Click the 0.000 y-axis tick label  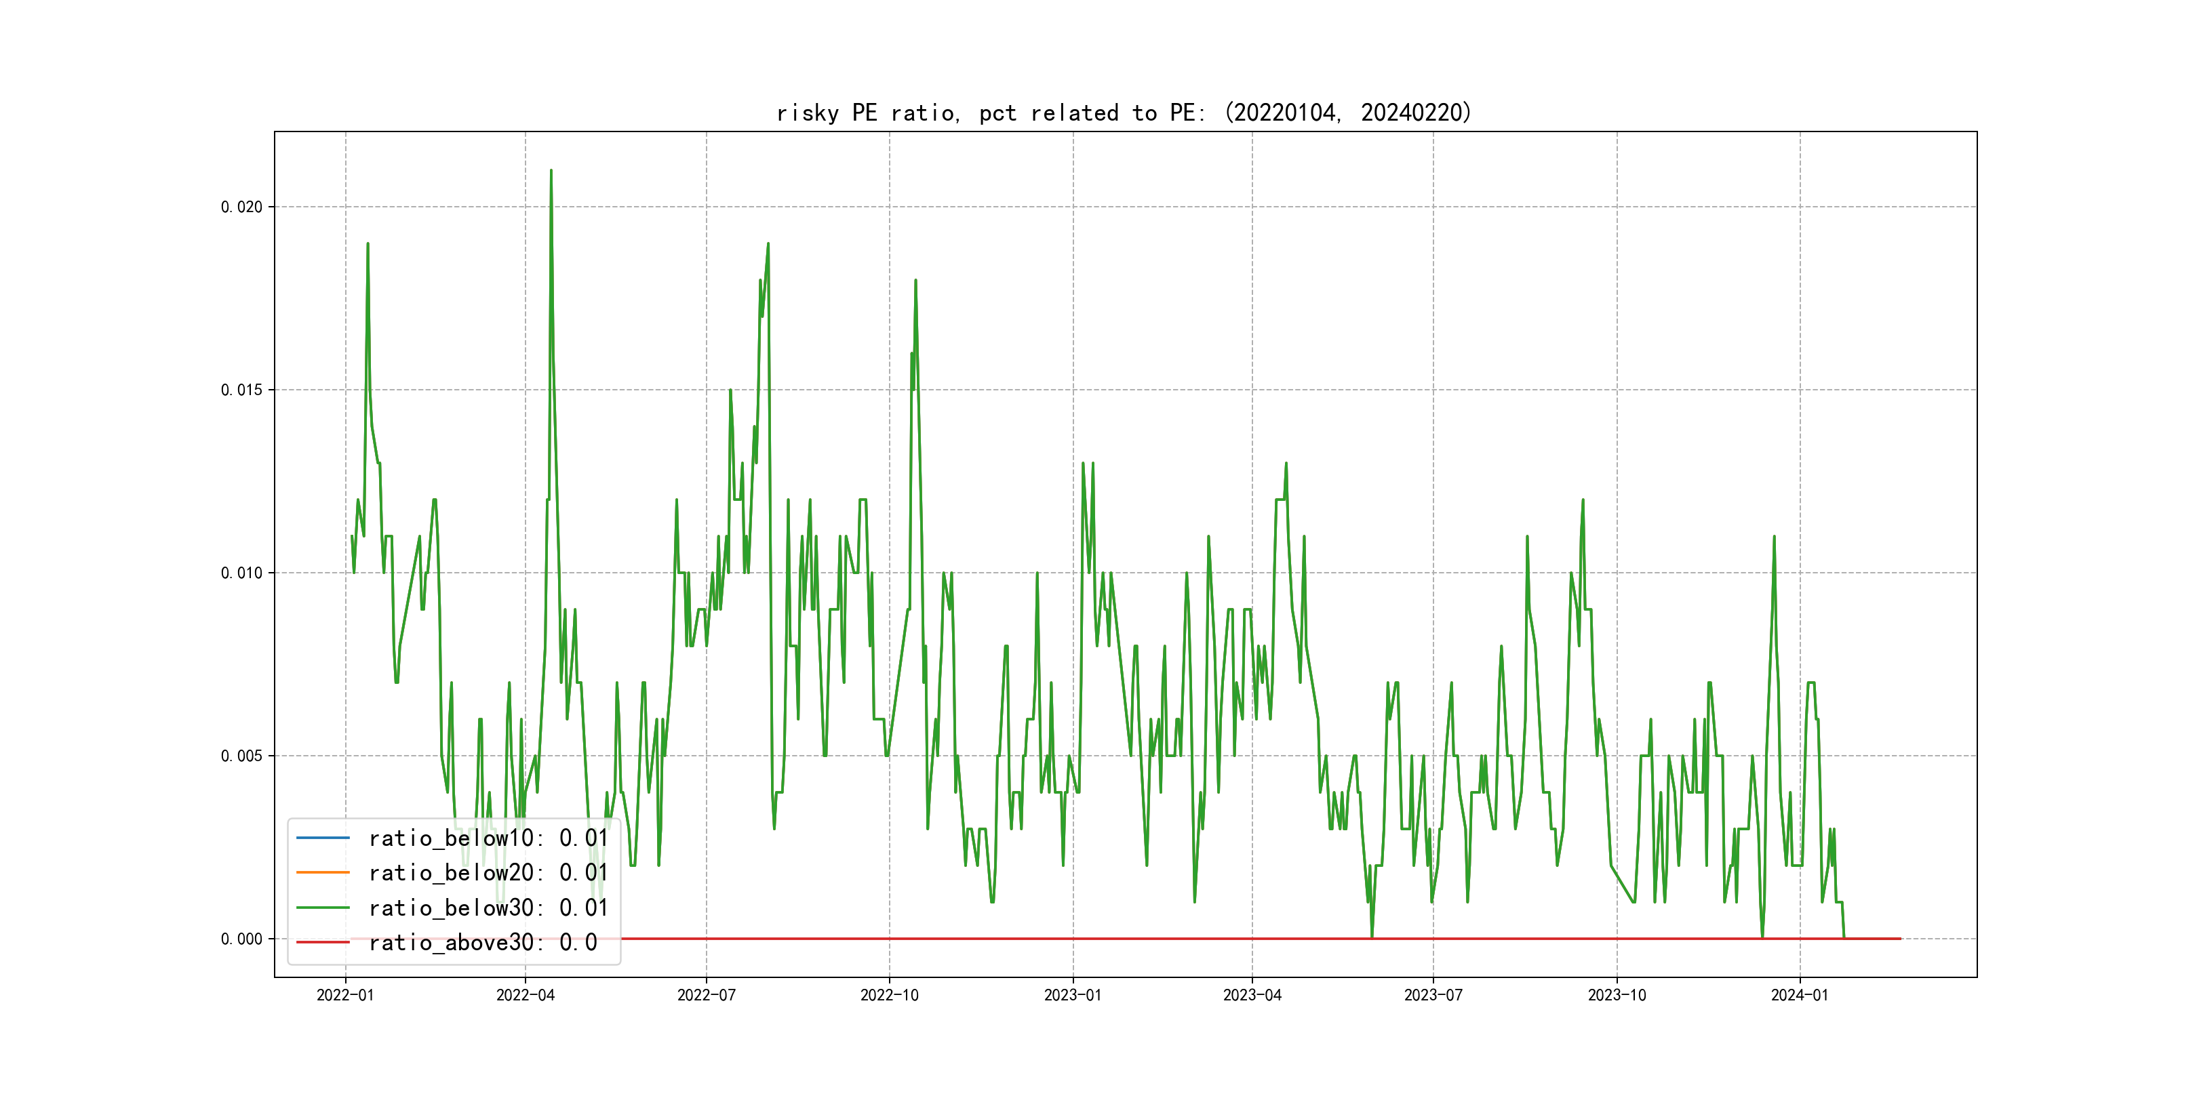tap(241, 939)
